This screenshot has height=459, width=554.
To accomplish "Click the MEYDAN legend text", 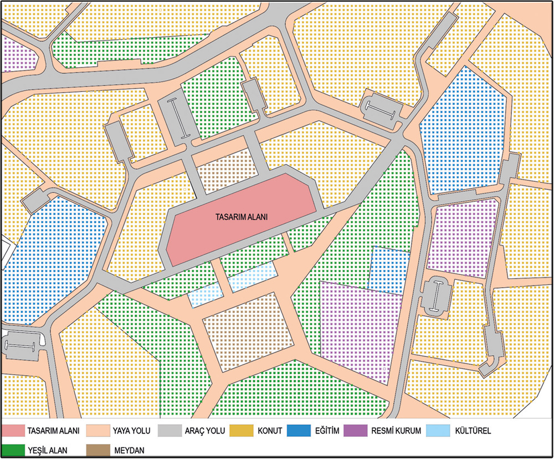I will click(129, 451).
